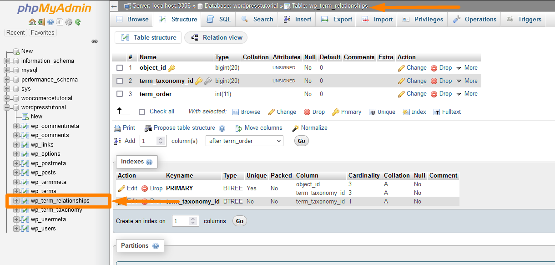Open navigation panel settings gear
The width and height of the screenshot is (555, 265).
[x=69, y=22]
